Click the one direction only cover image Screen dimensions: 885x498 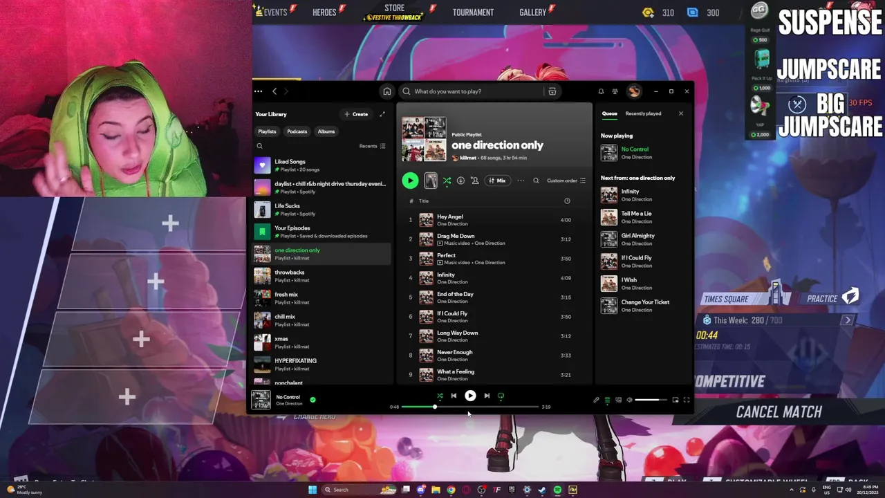click(424, 139)
